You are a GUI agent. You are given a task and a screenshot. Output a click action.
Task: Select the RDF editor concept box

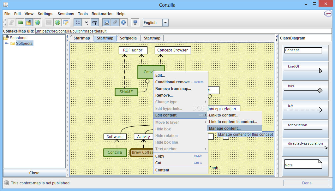pos(133,50)
